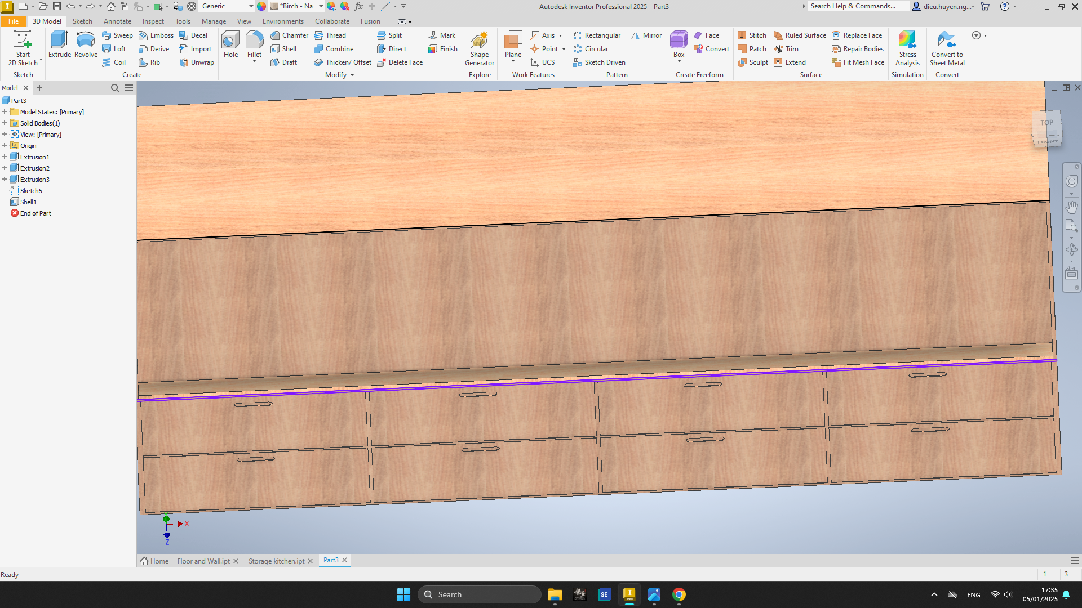The width and height of the screenshot is (1082, 608).
Task: Open the appearance color wheel icon
Action: pos(261,6)
